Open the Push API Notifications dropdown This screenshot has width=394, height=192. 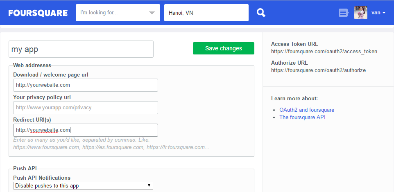(83, 186)
